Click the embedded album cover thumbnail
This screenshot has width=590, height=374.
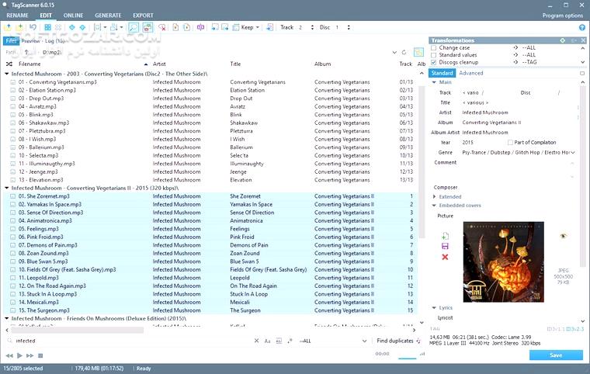(x=504, y=261)
